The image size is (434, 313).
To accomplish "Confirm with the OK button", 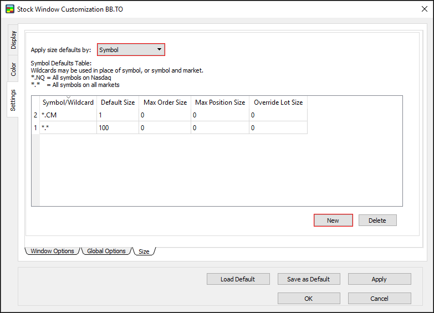I will pos(308,299).
